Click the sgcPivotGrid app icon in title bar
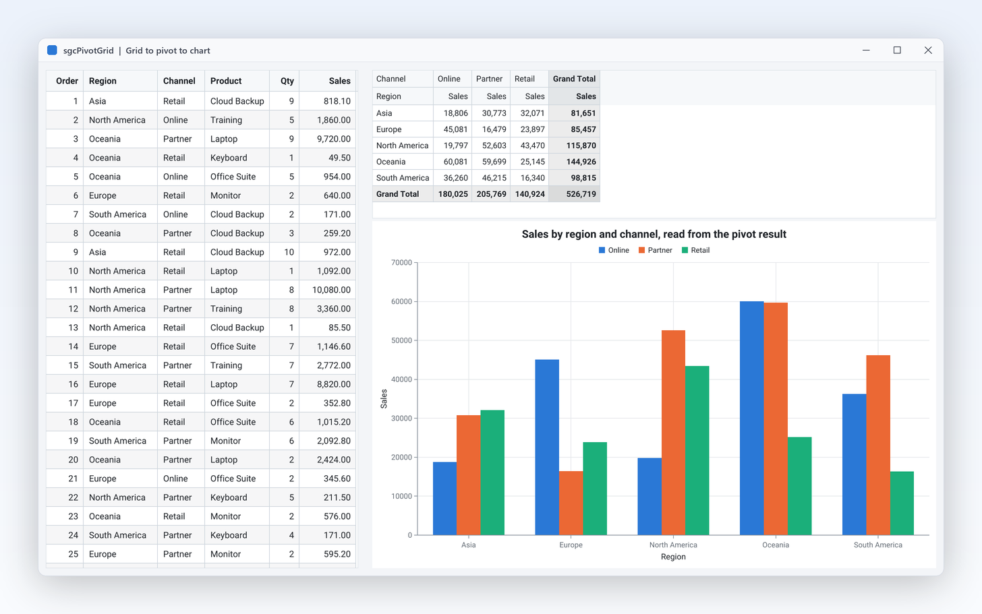 coord(52,51)
